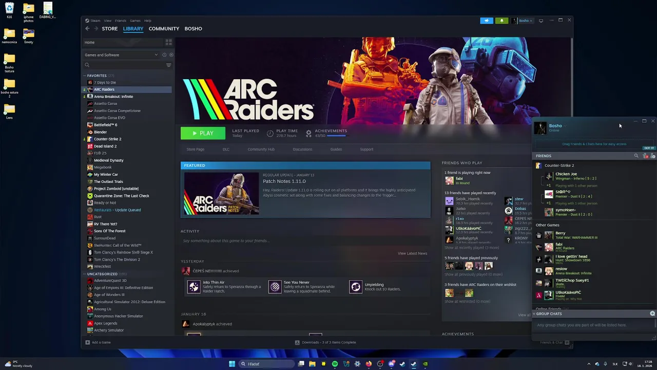Enter Big Picture mode monitor icon
Viewport: 657px width, 370px height.
(541, 21)
